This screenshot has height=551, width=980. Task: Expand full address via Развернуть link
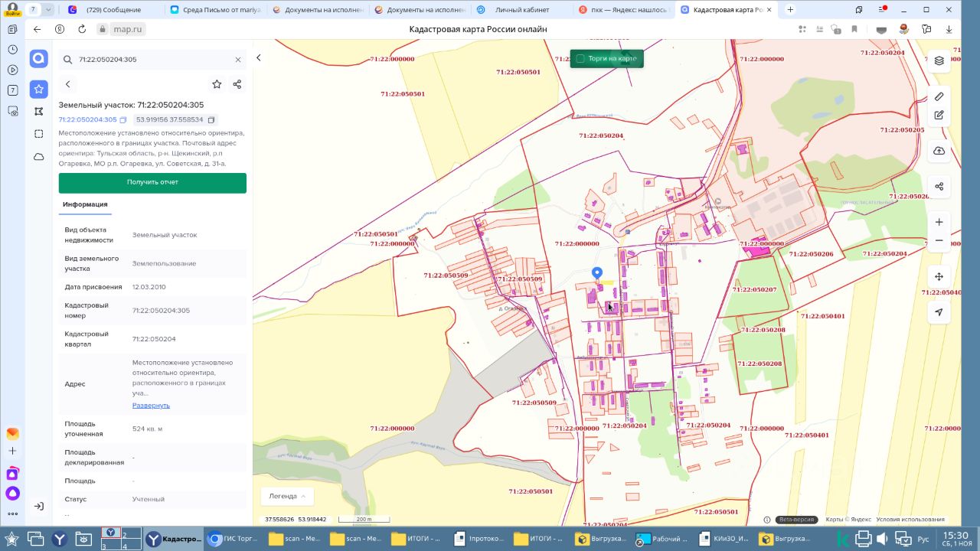151,405
